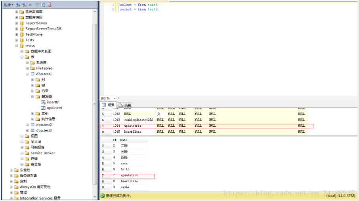This screenshot has width=359, height=201.
Task: Collapse the testss database node
Action: [16, 46]
